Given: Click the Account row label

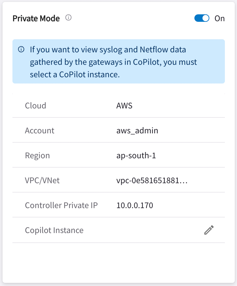Looking at the screenshot, I should tap(39, 131).
